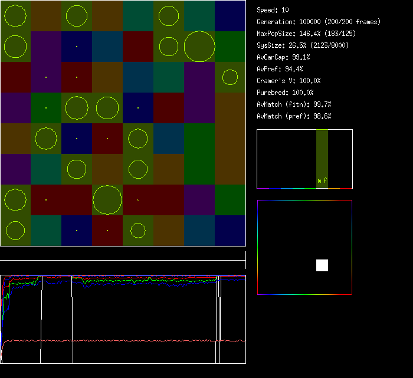Select the Purebred percentage line
The height and width of the screenshot is (378, 413).
(285, 93)
